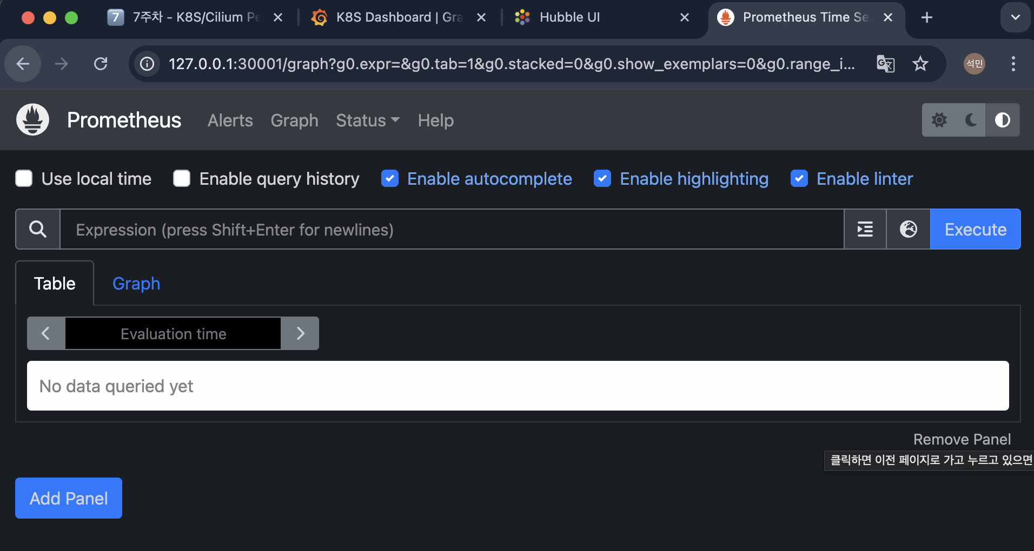The image size is (1034, 551).
Task: Disable the highlighting checkbox
Action: (x=602, y=178)
